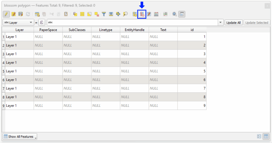This screenshot has height=143, width=272.
Task: Open the Show All Features filter menu
Action: 20,137
